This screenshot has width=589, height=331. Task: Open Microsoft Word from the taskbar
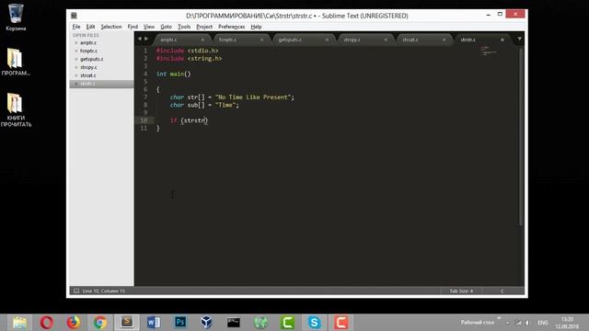click(154, 323)
